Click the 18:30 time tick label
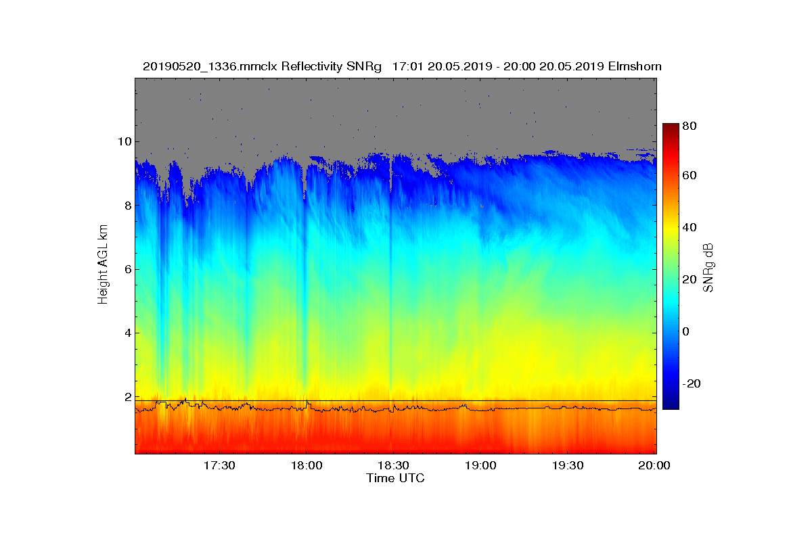The image size is (812, 541). point(393,465)
